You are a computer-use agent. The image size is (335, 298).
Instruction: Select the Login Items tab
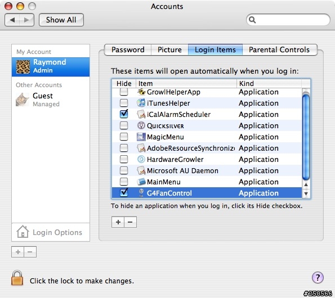(215, 49)
